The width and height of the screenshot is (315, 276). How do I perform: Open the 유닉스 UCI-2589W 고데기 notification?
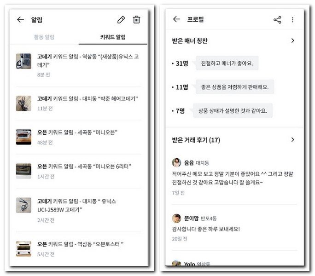pos(79,210)
